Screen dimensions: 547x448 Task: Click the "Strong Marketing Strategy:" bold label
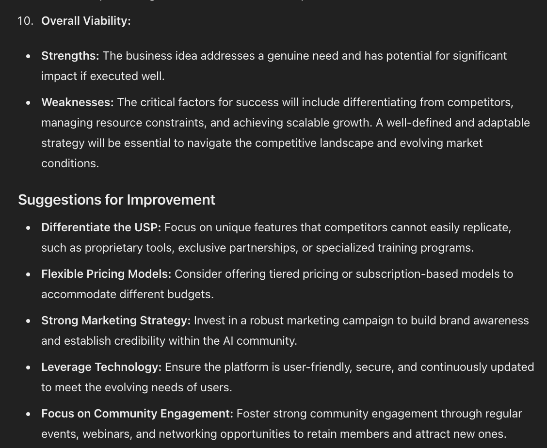click(x=116, y=320)
